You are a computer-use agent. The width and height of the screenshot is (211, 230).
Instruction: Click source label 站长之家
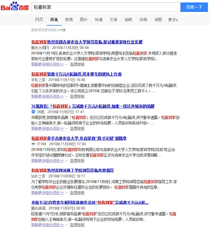[38, 176]
